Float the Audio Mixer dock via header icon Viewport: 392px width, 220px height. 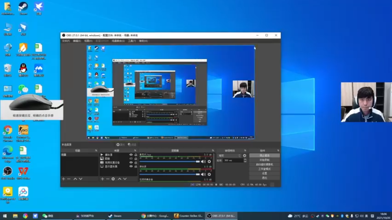(213, 151)
